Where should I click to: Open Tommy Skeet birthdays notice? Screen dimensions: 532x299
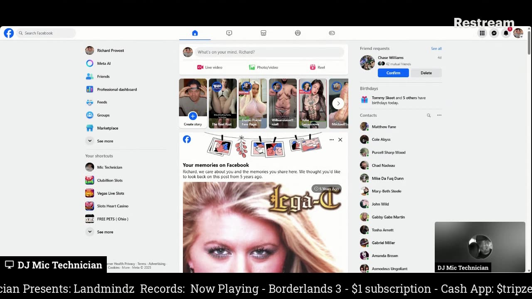pyautogui.click(x=401, y=100)
